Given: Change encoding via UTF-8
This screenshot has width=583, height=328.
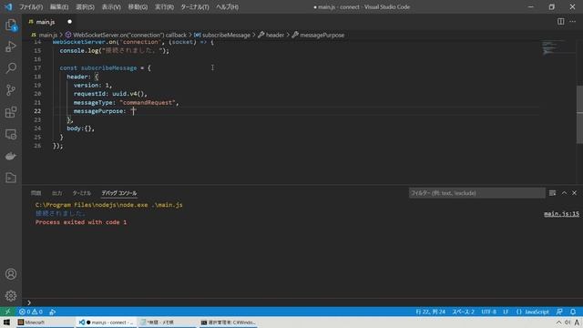Looking at the screenshot, I should pyautogui.click(x=488, y=312).
